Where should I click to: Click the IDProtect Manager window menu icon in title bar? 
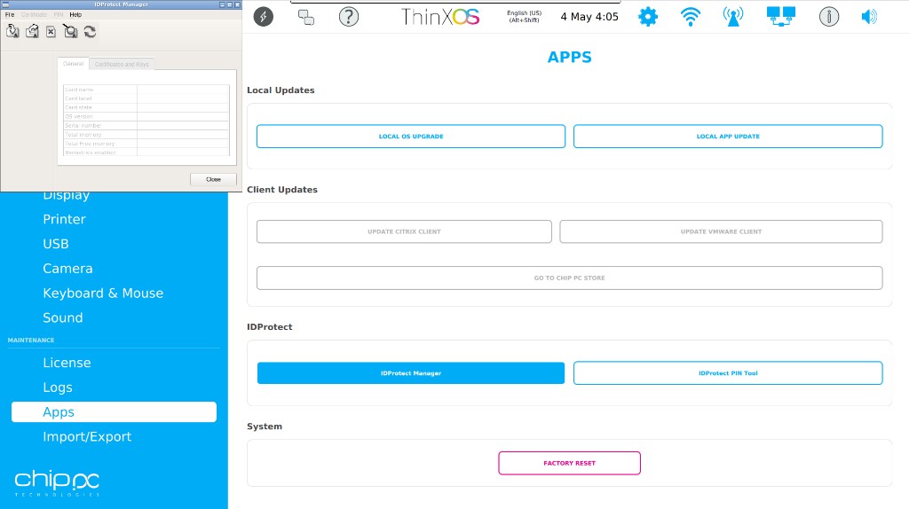pos(5,4)
